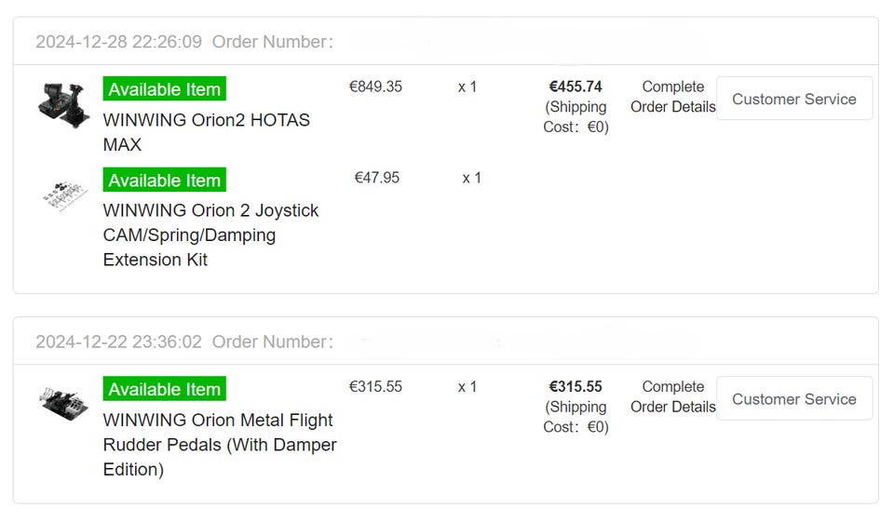Contact Customer Service for the December 22 order
Image resolution: width=894 pixels, height=509 pixels.
(793, 399)
